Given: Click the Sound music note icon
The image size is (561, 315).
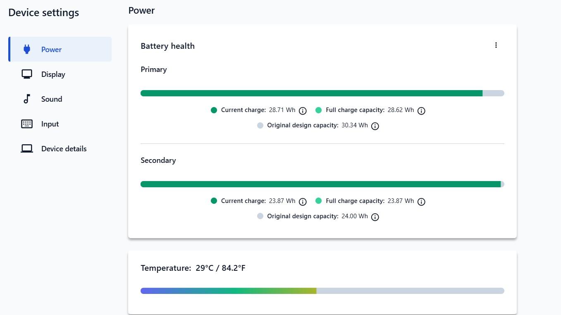Looking at the screenshot, I should coord(27,99).
